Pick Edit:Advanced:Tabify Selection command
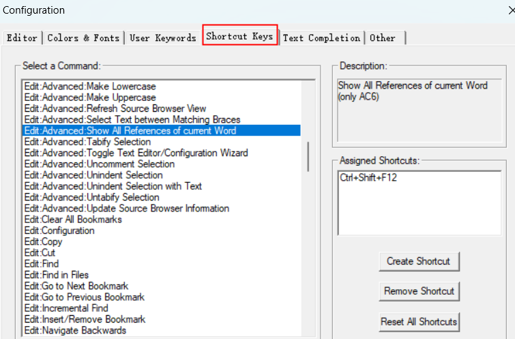515x339 pixels. click(87, 142)
